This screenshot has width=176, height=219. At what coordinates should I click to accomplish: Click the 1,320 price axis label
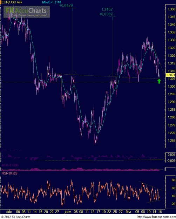click(x=171, y=56)
